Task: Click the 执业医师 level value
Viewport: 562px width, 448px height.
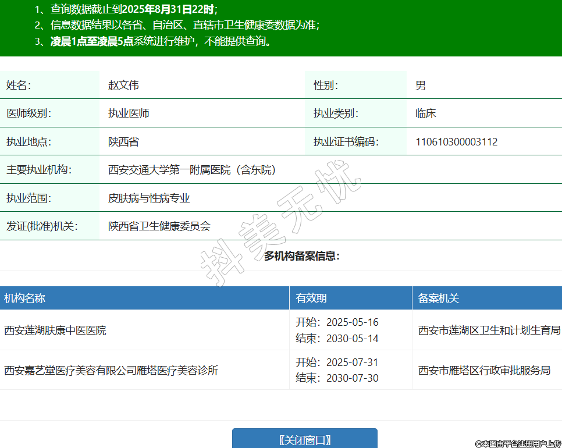Action: [129, 113]
